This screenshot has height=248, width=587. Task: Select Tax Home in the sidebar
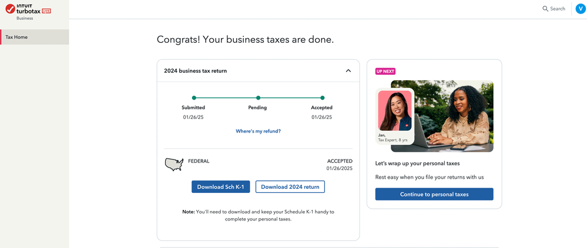pos(35,37)
